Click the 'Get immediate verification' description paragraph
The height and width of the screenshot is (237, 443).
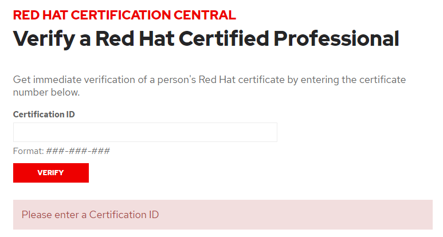click(x=209, y=86)
